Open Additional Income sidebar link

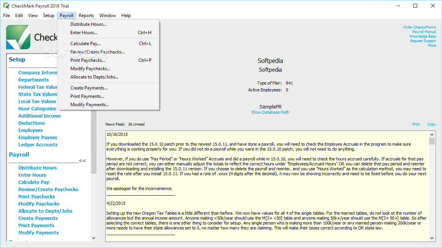tap(40, 116)
